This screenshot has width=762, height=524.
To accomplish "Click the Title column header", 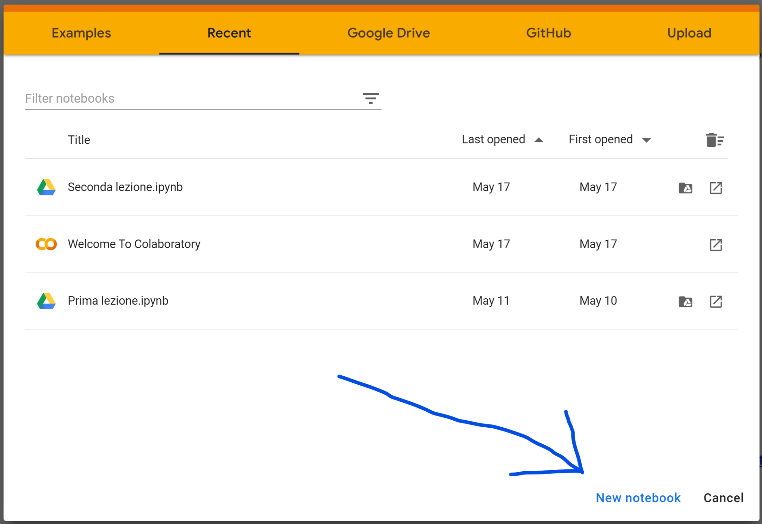I will tap(79, 140).
